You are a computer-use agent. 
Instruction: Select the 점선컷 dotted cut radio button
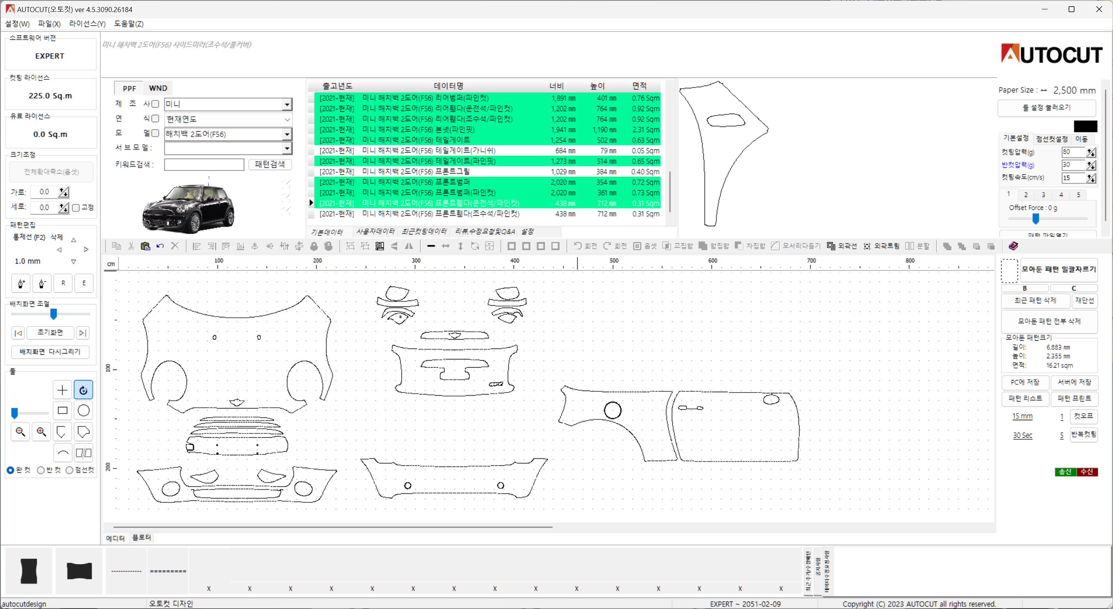[69, 470]
